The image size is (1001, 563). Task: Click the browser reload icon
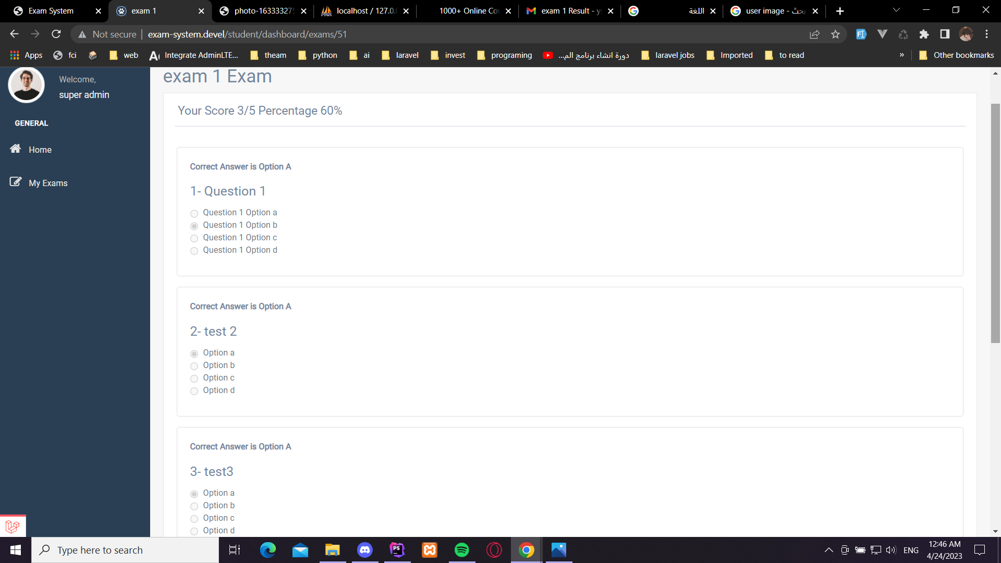56,34
